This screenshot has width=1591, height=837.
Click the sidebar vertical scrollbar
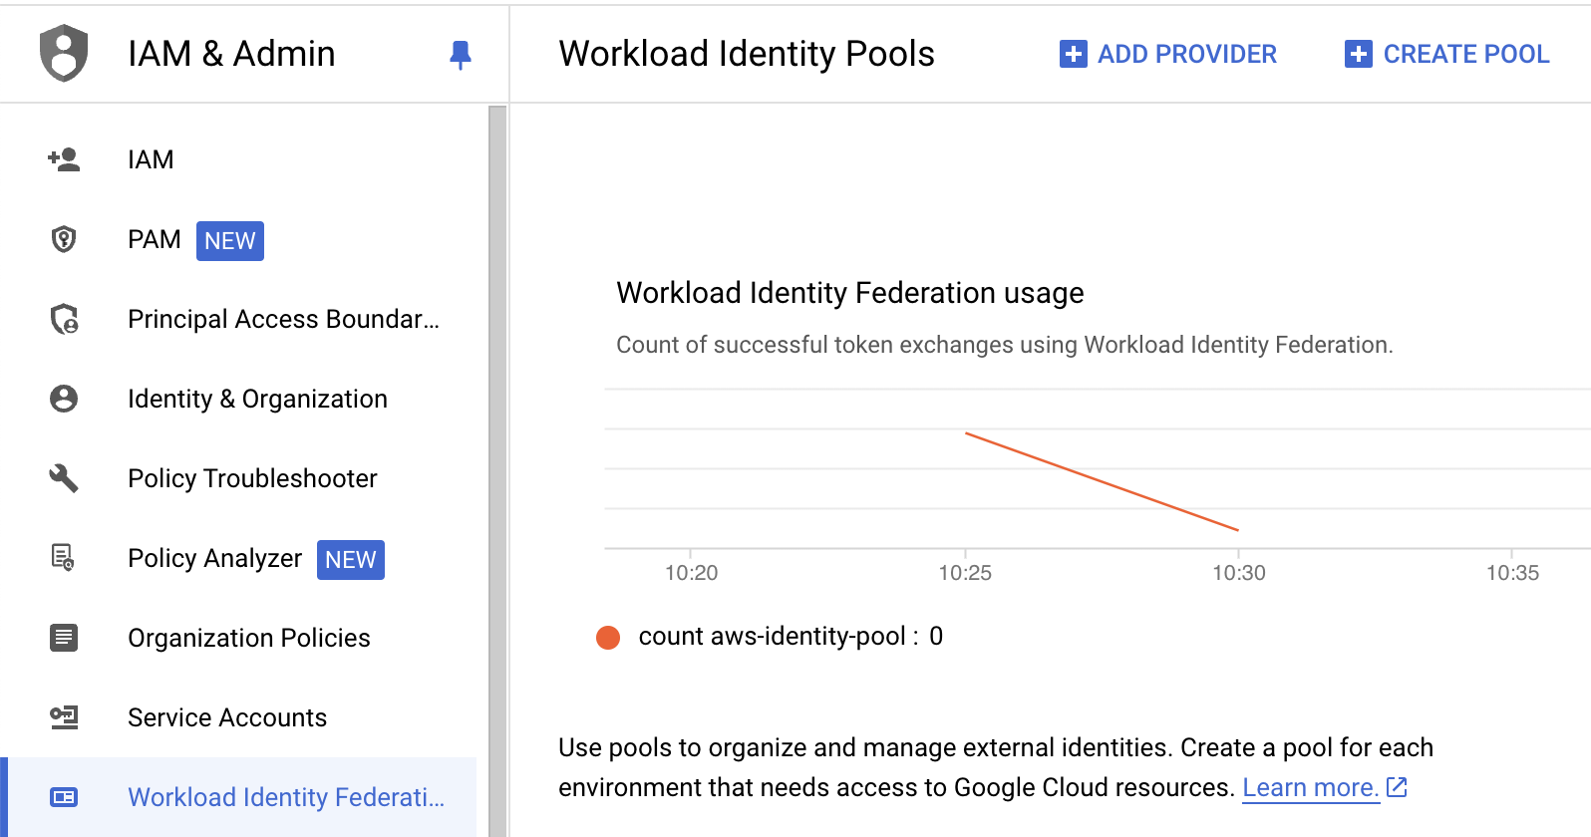[x=497, y=468]
